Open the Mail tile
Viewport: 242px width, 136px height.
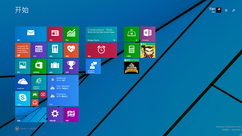coord(31,34)
